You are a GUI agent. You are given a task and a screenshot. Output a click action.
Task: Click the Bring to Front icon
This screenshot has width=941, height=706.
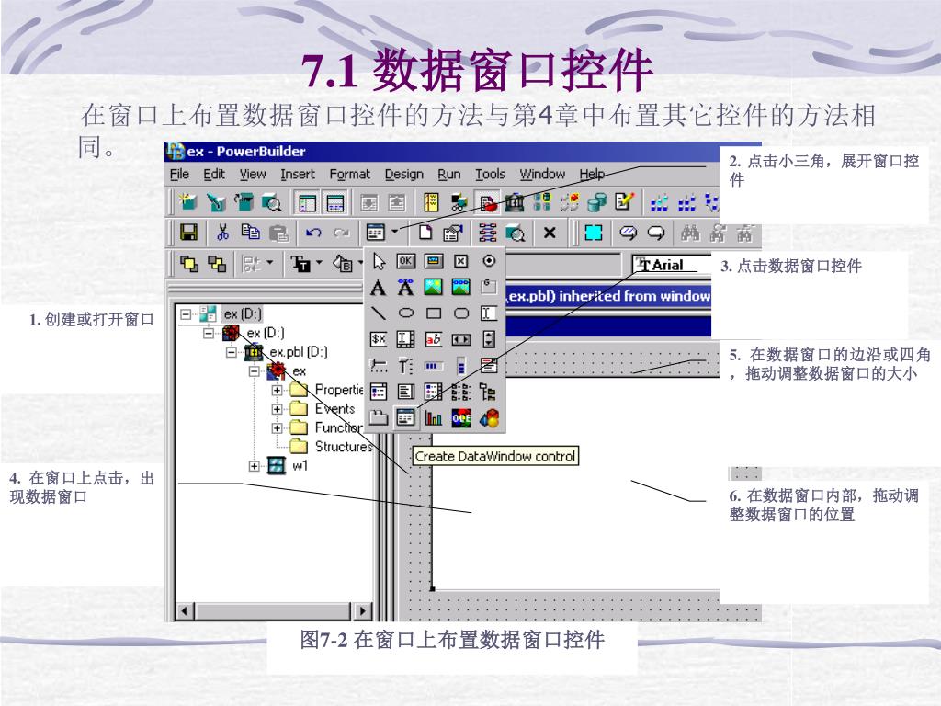tap(188, 264)
